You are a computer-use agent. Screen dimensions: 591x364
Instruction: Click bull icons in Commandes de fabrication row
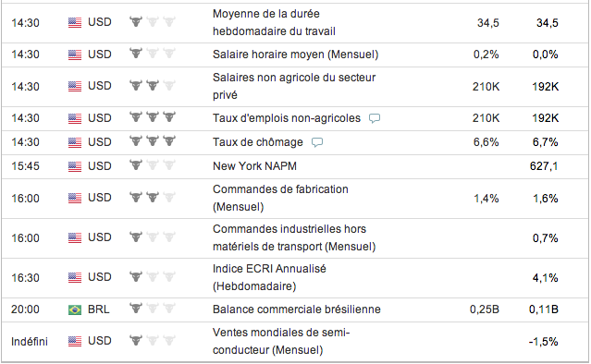coord(153,198)
